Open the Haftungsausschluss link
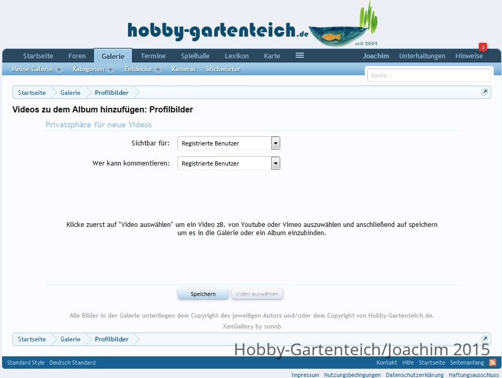This screenshot has height=378, width=502. click(x=474, y=374)
